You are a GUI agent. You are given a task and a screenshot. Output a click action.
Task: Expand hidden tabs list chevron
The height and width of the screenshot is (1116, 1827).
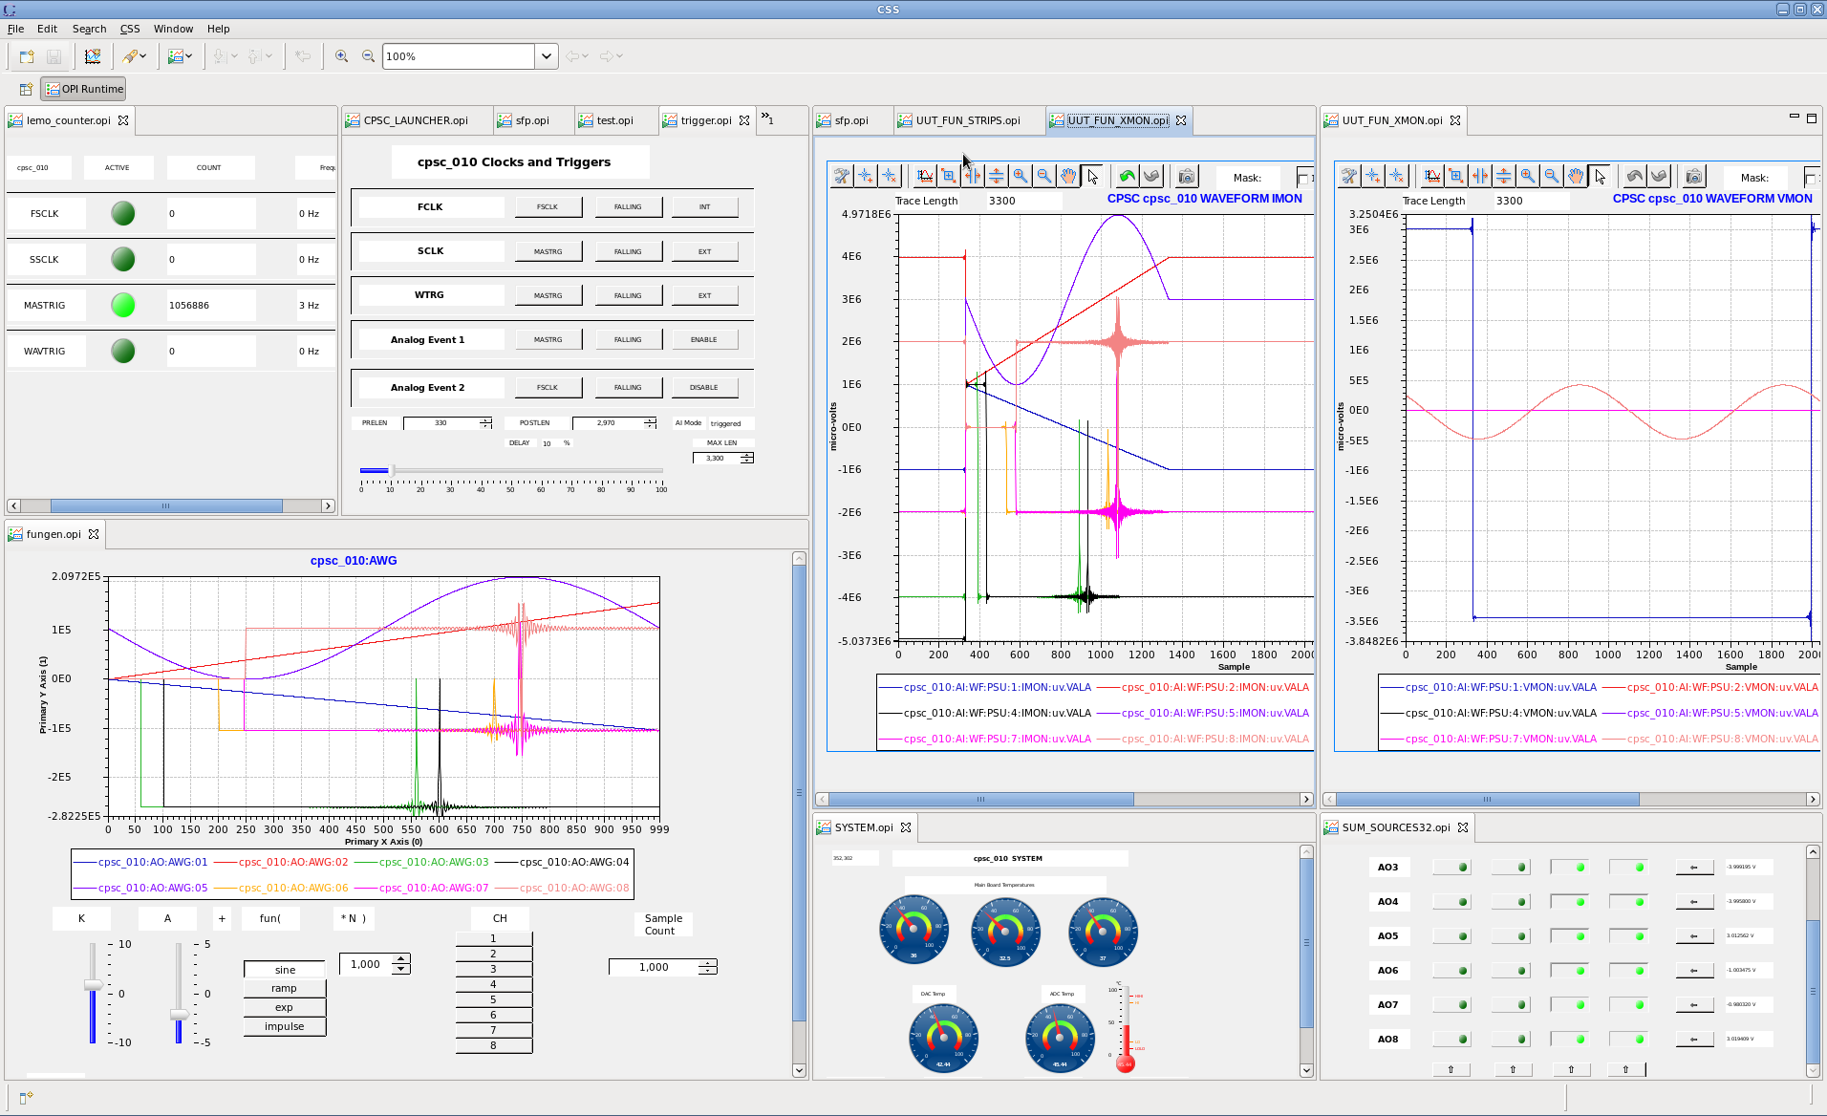pos(767,118)
